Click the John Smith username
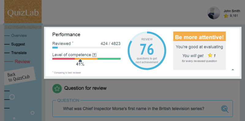Image resolution: width=245 pixels, height=121 pixels. (x=232, y=11)
